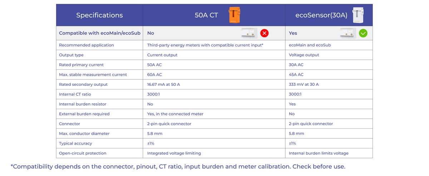
Task: Click Internal burden limits voltage cell
Action: coord(319,153)
